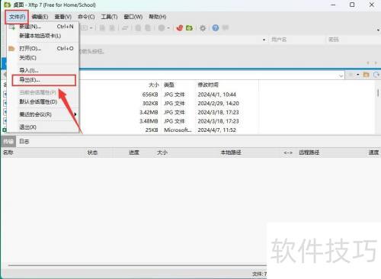Image resolution: width=381 pixels, height=279 pixels.
Task: Open the 帮助(H) menu
Action: (158, 17)
